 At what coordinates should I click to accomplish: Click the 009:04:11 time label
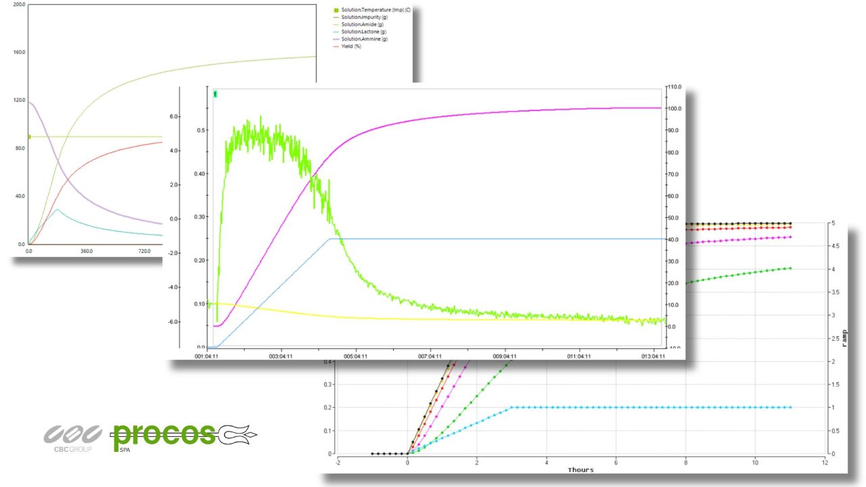click(x=505, y=356)
